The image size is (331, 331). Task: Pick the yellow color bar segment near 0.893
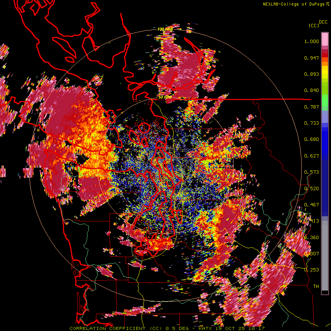tap(325, 72)
